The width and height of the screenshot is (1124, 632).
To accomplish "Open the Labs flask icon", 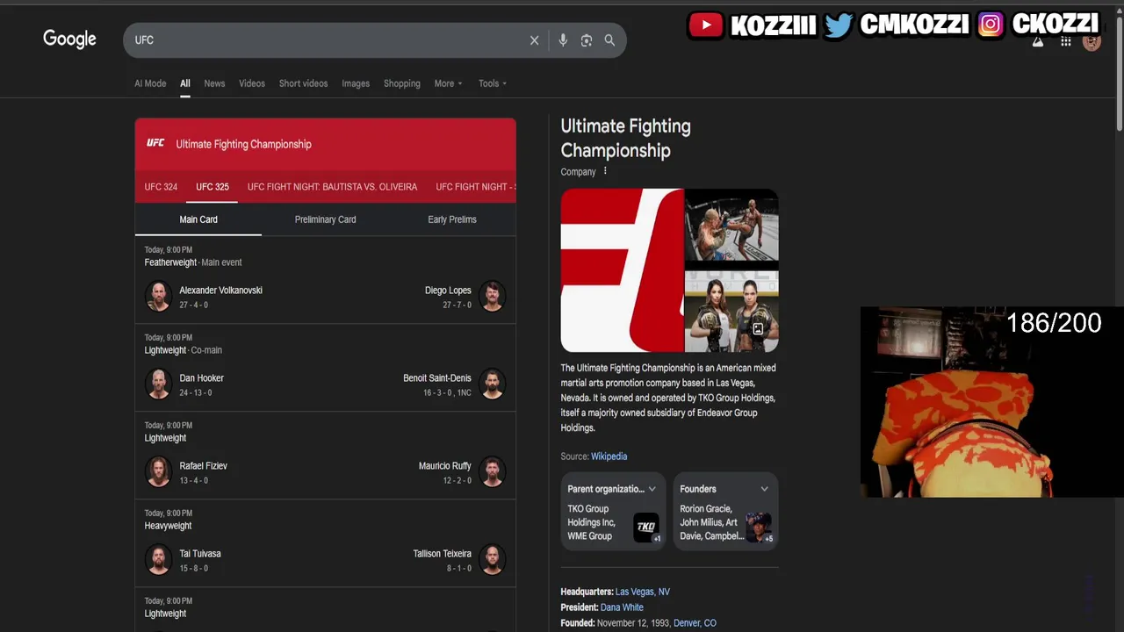I will point(1038,42).
